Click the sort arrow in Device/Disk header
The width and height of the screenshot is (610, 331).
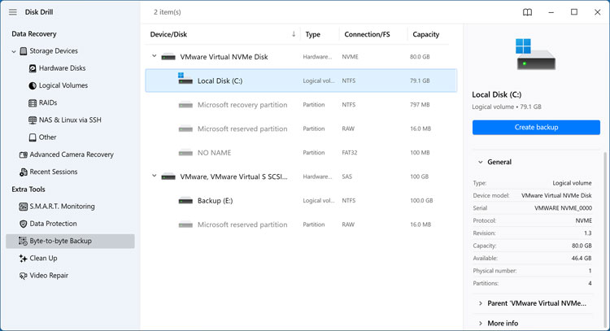[x=294, y=34]
